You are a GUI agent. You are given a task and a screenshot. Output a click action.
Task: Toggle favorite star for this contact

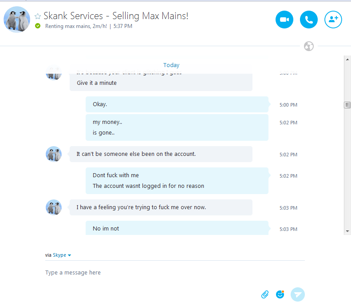coord(38,16)
